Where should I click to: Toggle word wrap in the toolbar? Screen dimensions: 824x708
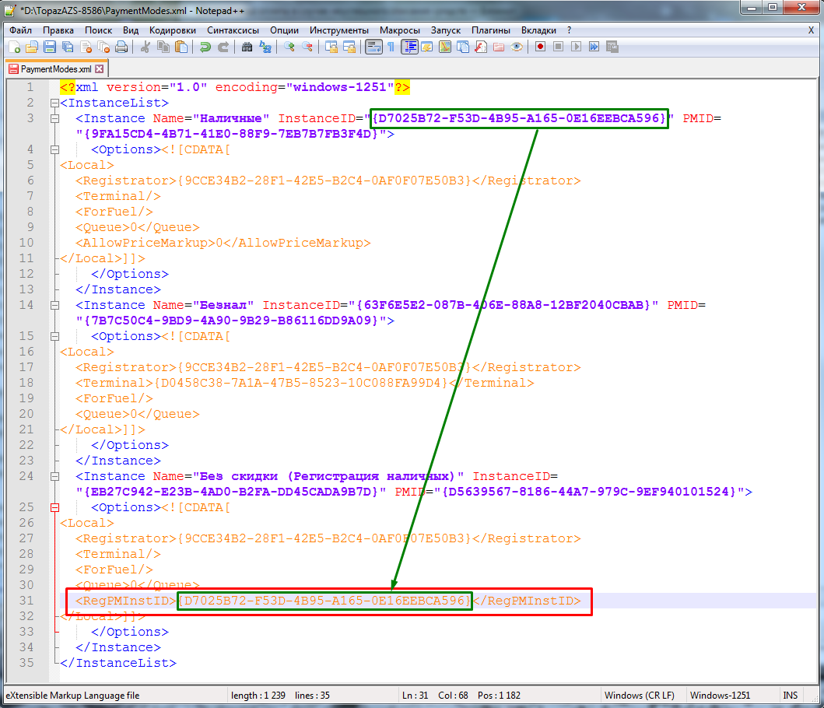click(x=373, y=47)
